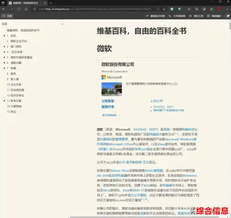Expand section 4 '生态体系' arrow
Viewport: 231px width, 218px height.
pyautogui.click(x=4, y=52)
